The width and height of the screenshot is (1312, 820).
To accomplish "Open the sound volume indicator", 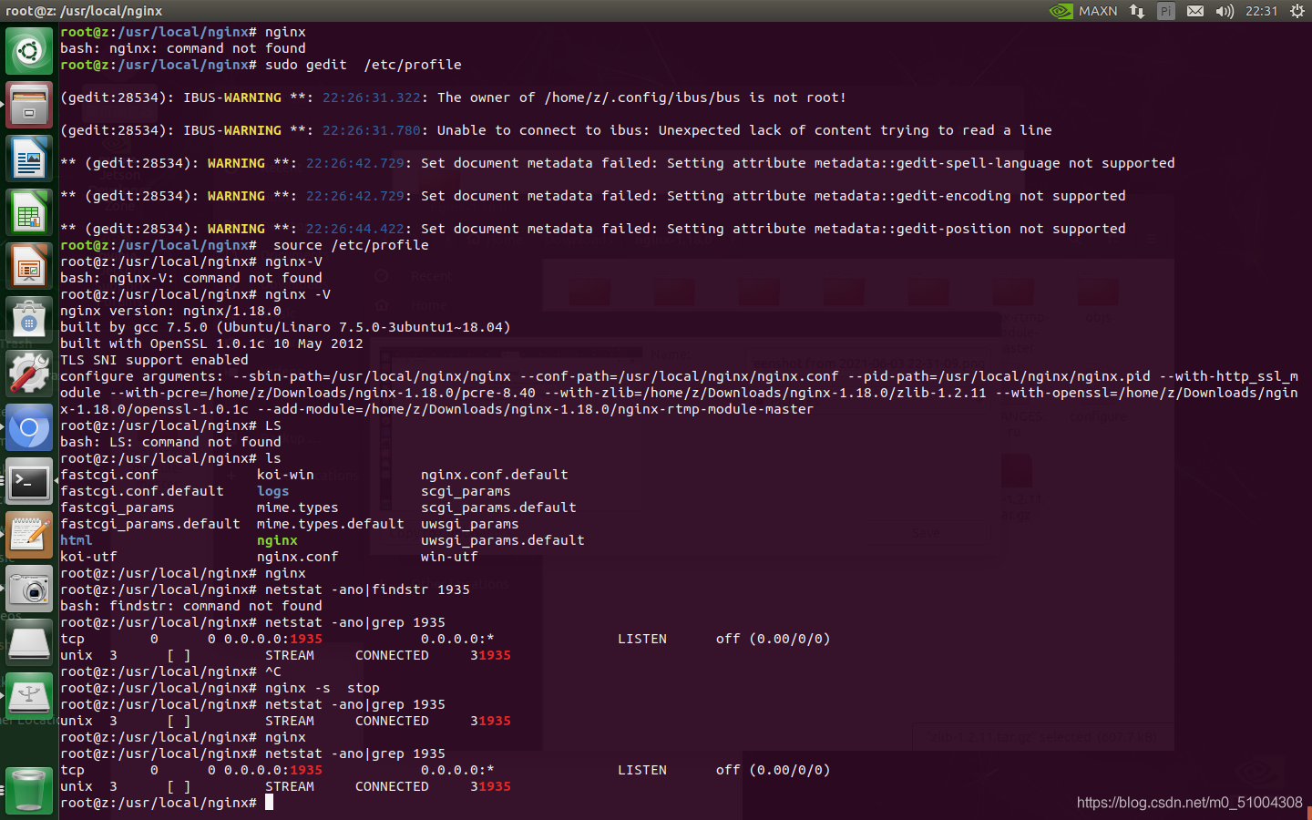I will [x=1225, y=11].
